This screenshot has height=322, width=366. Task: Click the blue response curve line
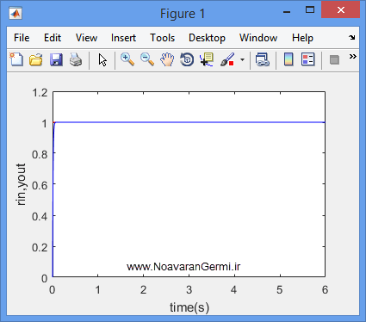tap(189, 122)
